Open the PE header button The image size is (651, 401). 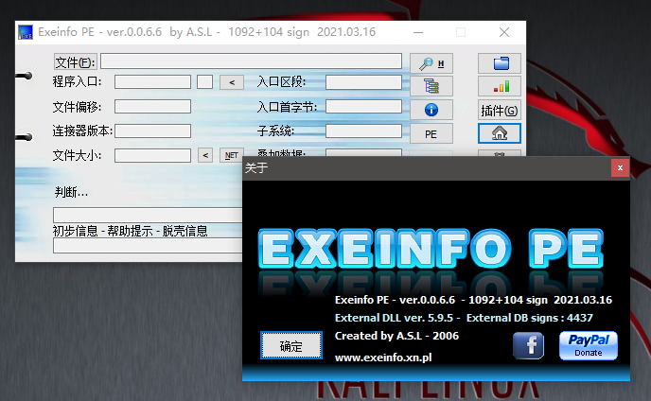click(x=431, y=134)
